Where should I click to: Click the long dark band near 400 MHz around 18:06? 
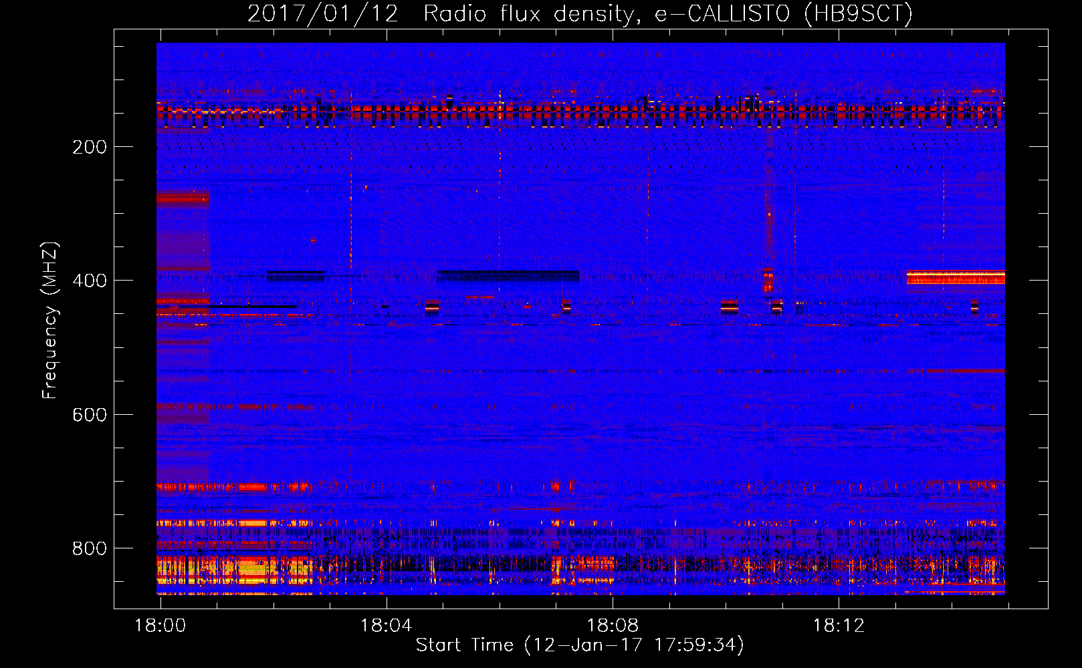click(508, 276)
